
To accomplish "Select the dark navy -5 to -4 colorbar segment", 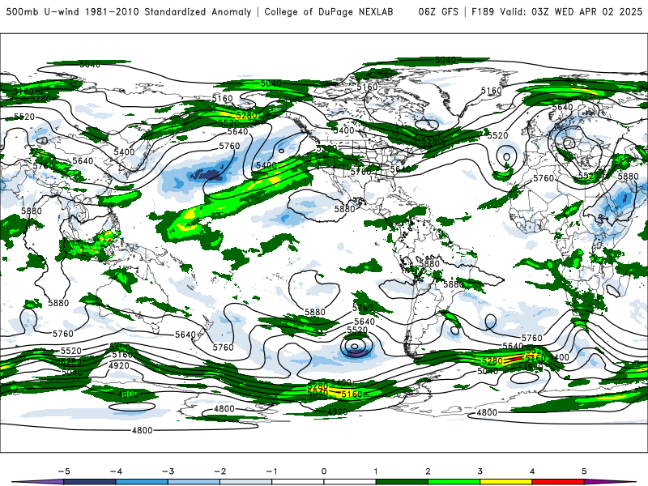I will 90,482.
